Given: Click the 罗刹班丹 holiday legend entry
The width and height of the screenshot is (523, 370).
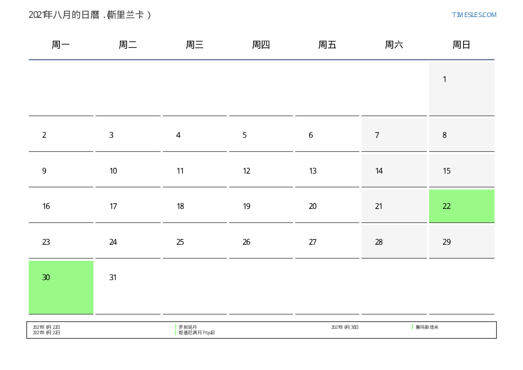Looking at the screenshot, I should (187, 327).
